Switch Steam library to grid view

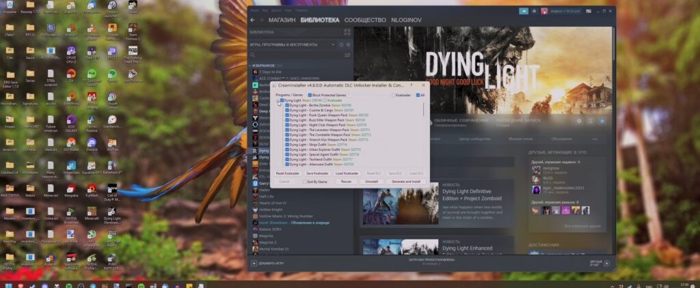point(347,32)
